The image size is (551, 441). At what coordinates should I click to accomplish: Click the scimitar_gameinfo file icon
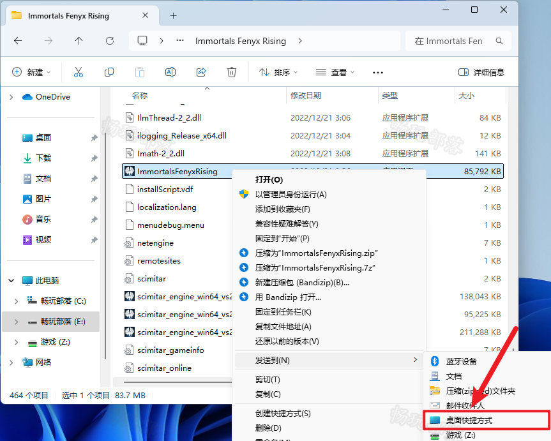[x=129, y=350]
